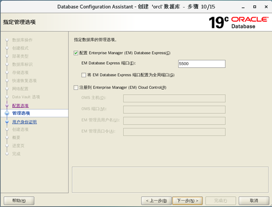Click the EM Database Express 端口(E) label
Screen dimensions: 272x207
tap(109, 63)
